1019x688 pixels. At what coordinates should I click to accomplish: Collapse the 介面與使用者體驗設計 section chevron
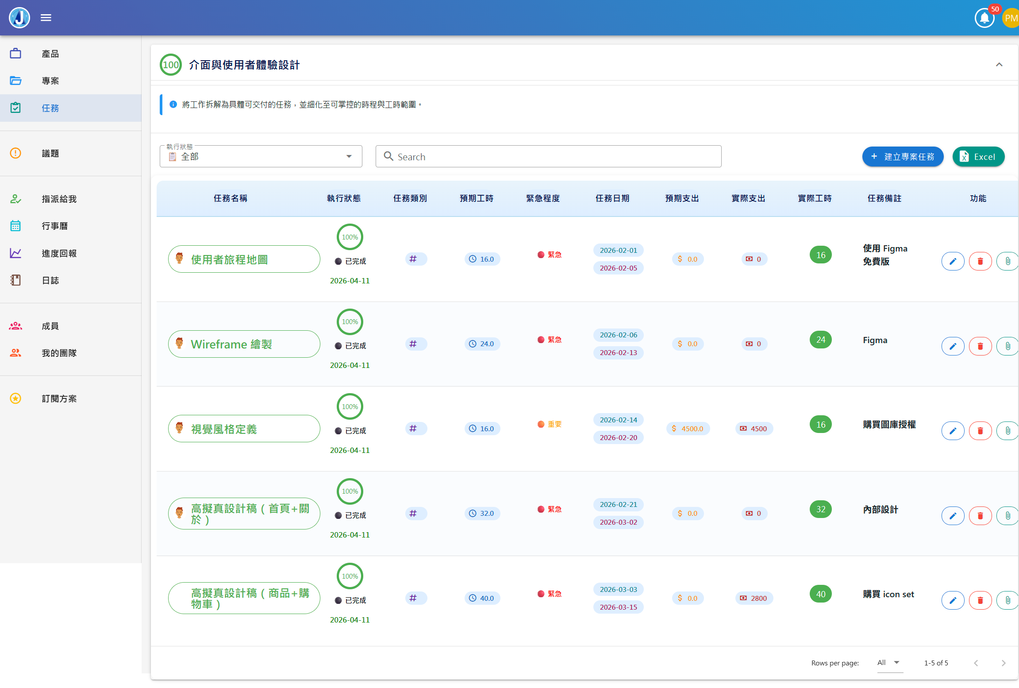tap(999, 65)
